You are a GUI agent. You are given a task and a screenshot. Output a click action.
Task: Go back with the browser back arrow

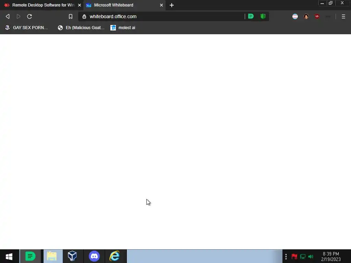(x=8, y=16)
